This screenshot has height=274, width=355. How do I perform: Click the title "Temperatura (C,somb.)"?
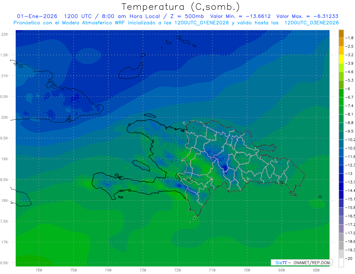[x=180, y=7]
